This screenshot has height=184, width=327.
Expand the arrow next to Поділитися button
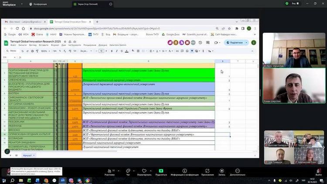(247, 43)
